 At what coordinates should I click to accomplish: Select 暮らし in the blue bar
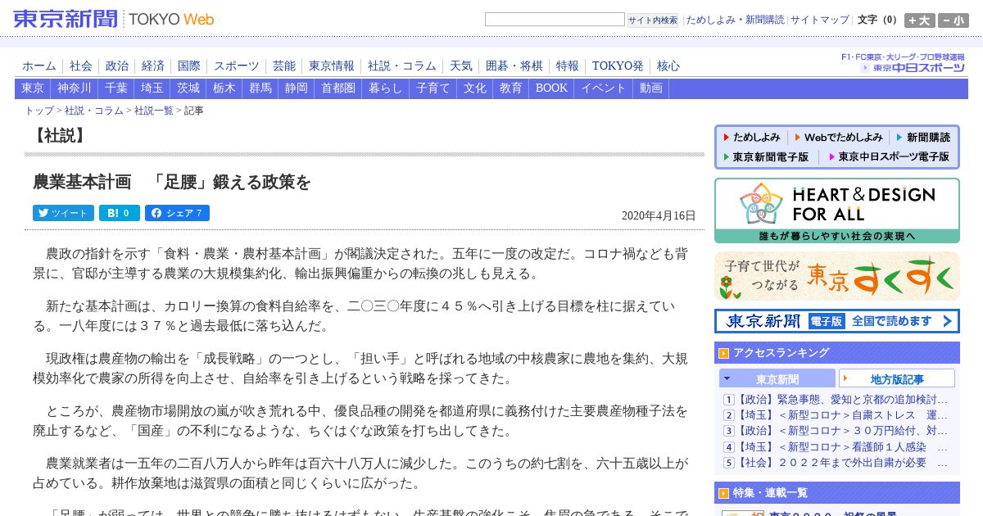[x=386, y=88]
